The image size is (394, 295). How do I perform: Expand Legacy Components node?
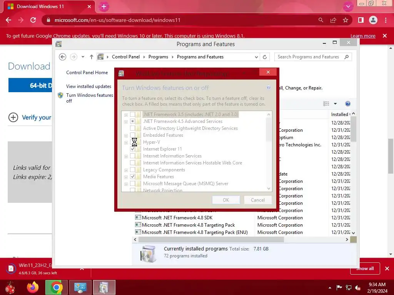pyautogui.click(x=126, y=170)
